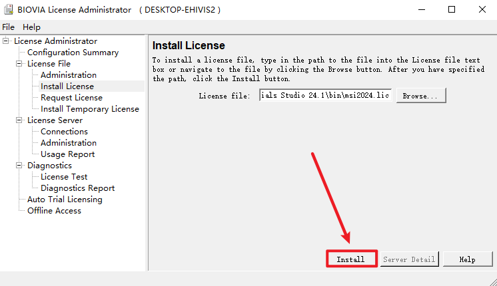Select Auto Trial Licensing in the tree

[65, 200]
